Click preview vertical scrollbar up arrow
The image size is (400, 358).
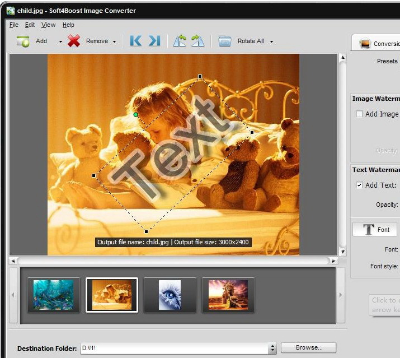(x=343, y=58)
